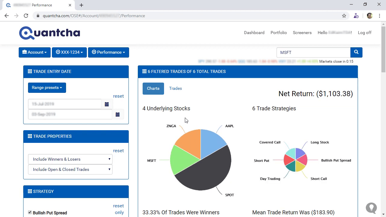Click the Bullish Put Spread chart label

coord(336,160)
